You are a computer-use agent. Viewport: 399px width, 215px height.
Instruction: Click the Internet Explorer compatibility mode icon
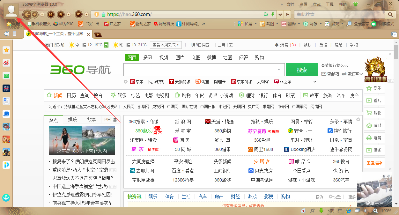[x=349, y=211]
